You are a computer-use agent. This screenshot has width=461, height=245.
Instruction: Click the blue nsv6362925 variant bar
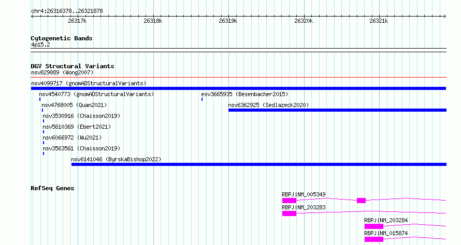coord(337,110)
